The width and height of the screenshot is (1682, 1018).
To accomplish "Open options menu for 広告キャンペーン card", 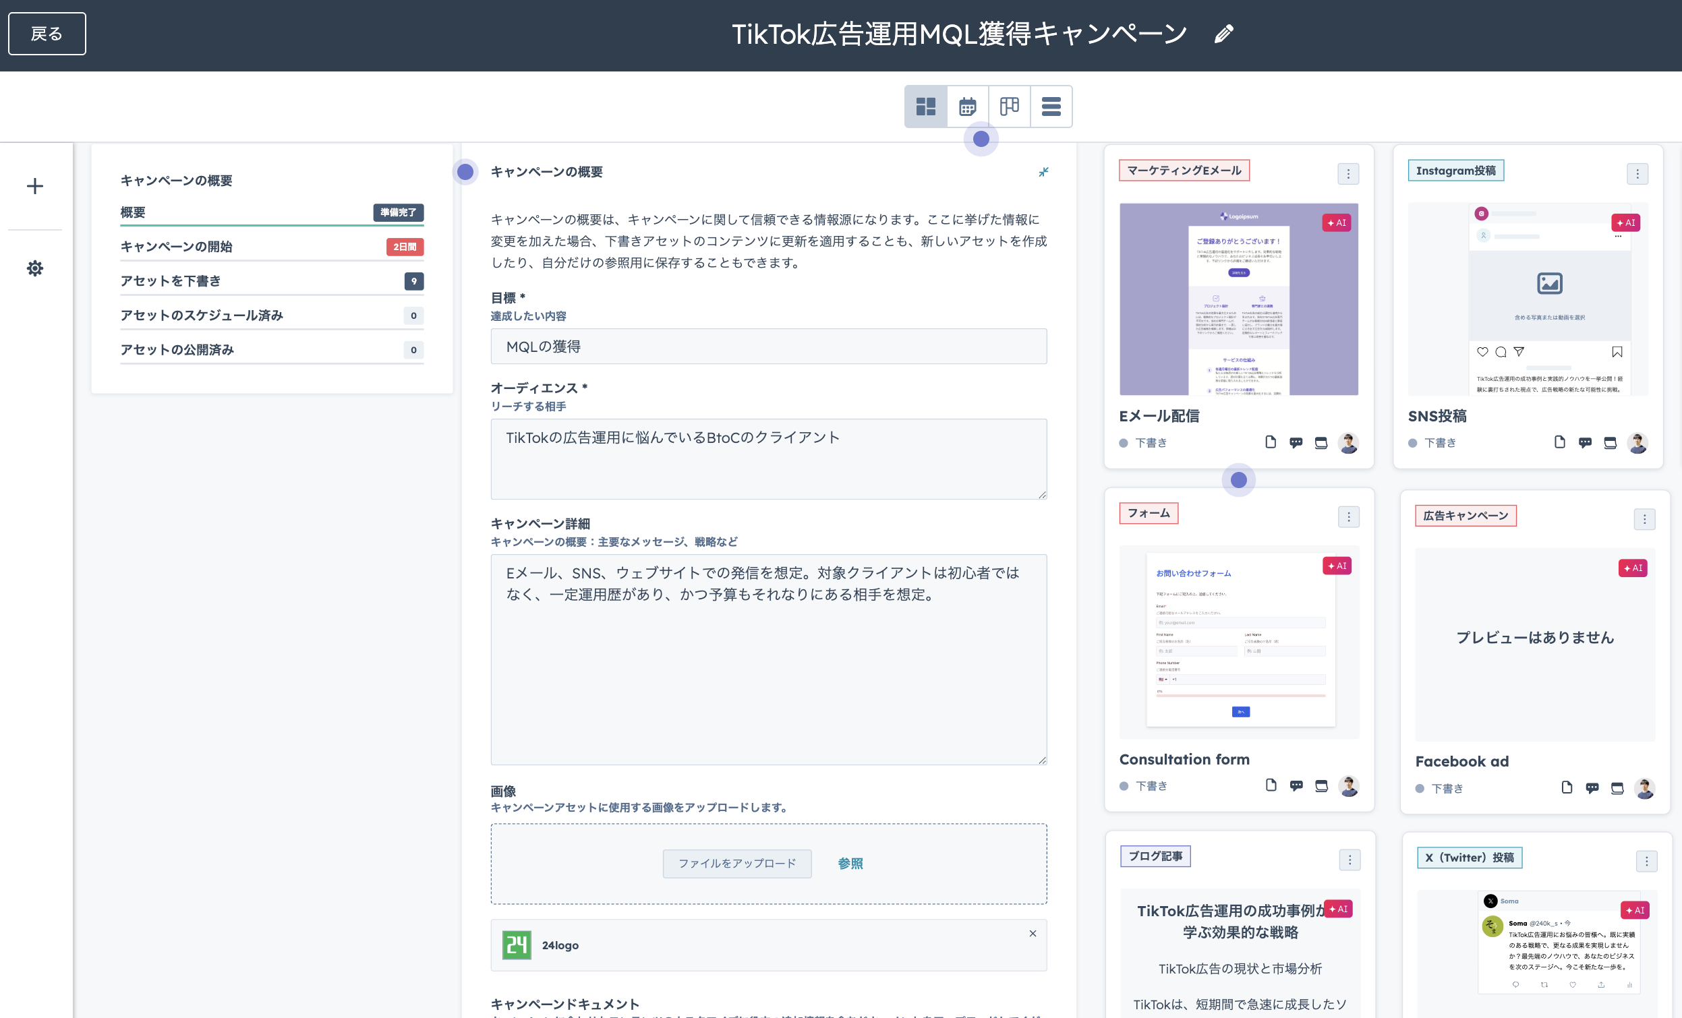I will pos(1644,518).
